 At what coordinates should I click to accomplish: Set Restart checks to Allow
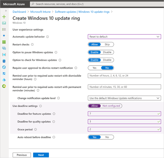point(95,44)
